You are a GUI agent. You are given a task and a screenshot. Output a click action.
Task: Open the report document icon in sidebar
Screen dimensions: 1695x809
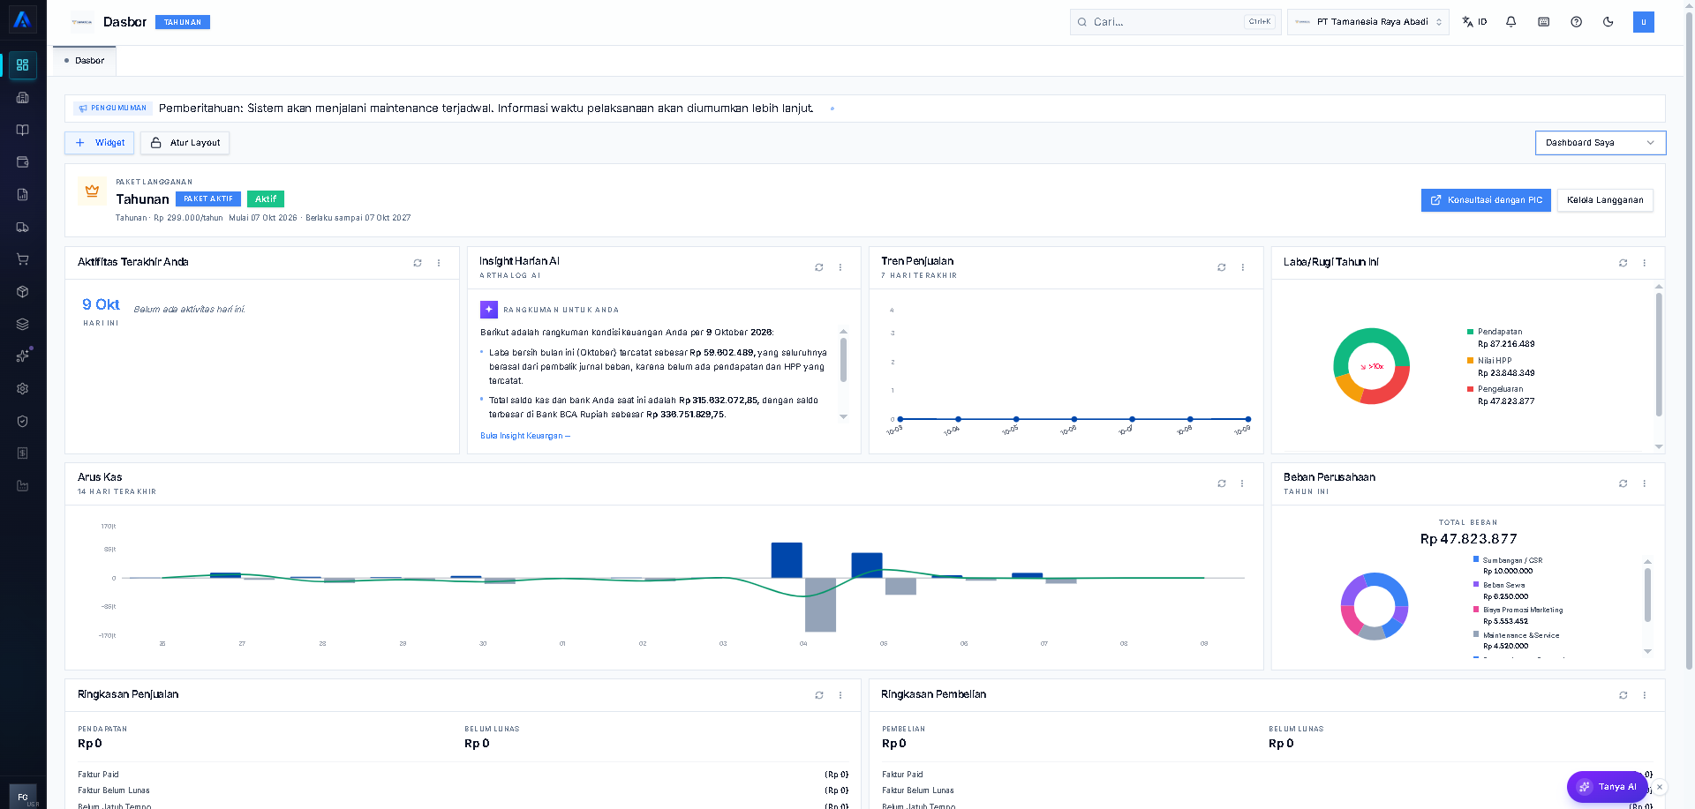[23, 195]
